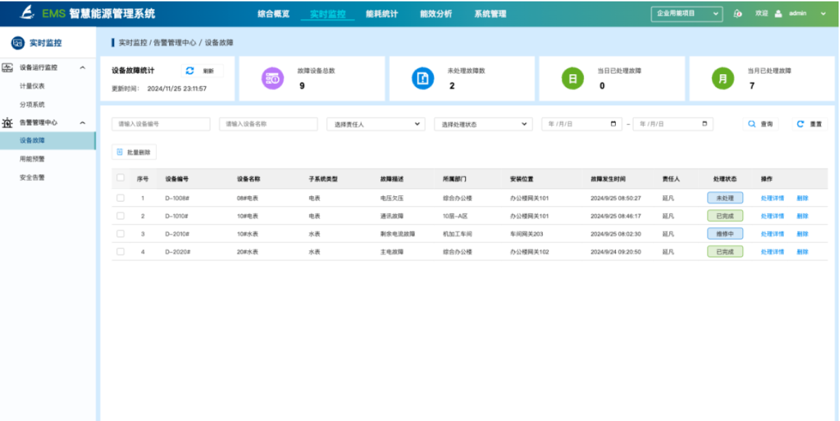Open the 选择责任人 dropdown

pos(375,125)
